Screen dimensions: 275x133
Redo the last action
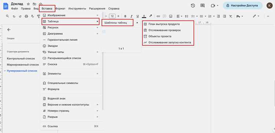[20, 16]
